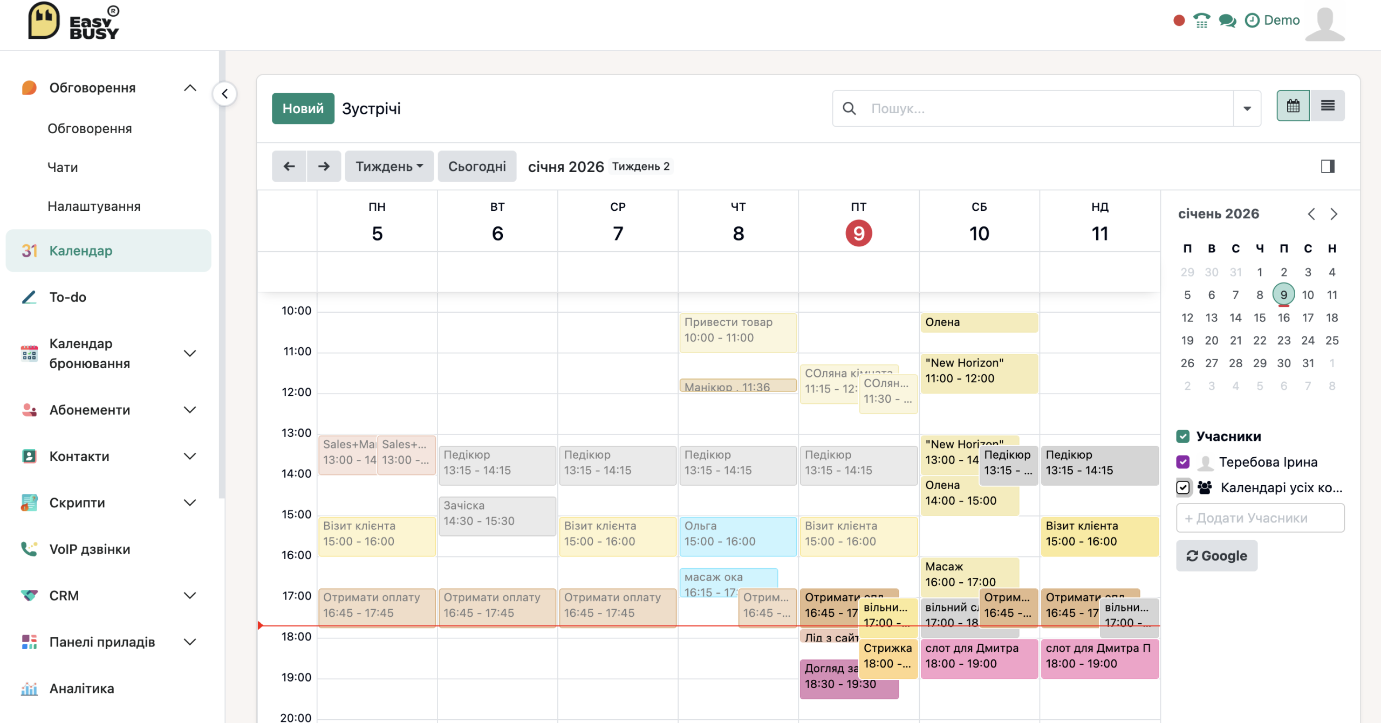Click the red recording status dot
The height and width of the screenshot is (723, 1381).
pyautogui.click(x=1179, y=20)
